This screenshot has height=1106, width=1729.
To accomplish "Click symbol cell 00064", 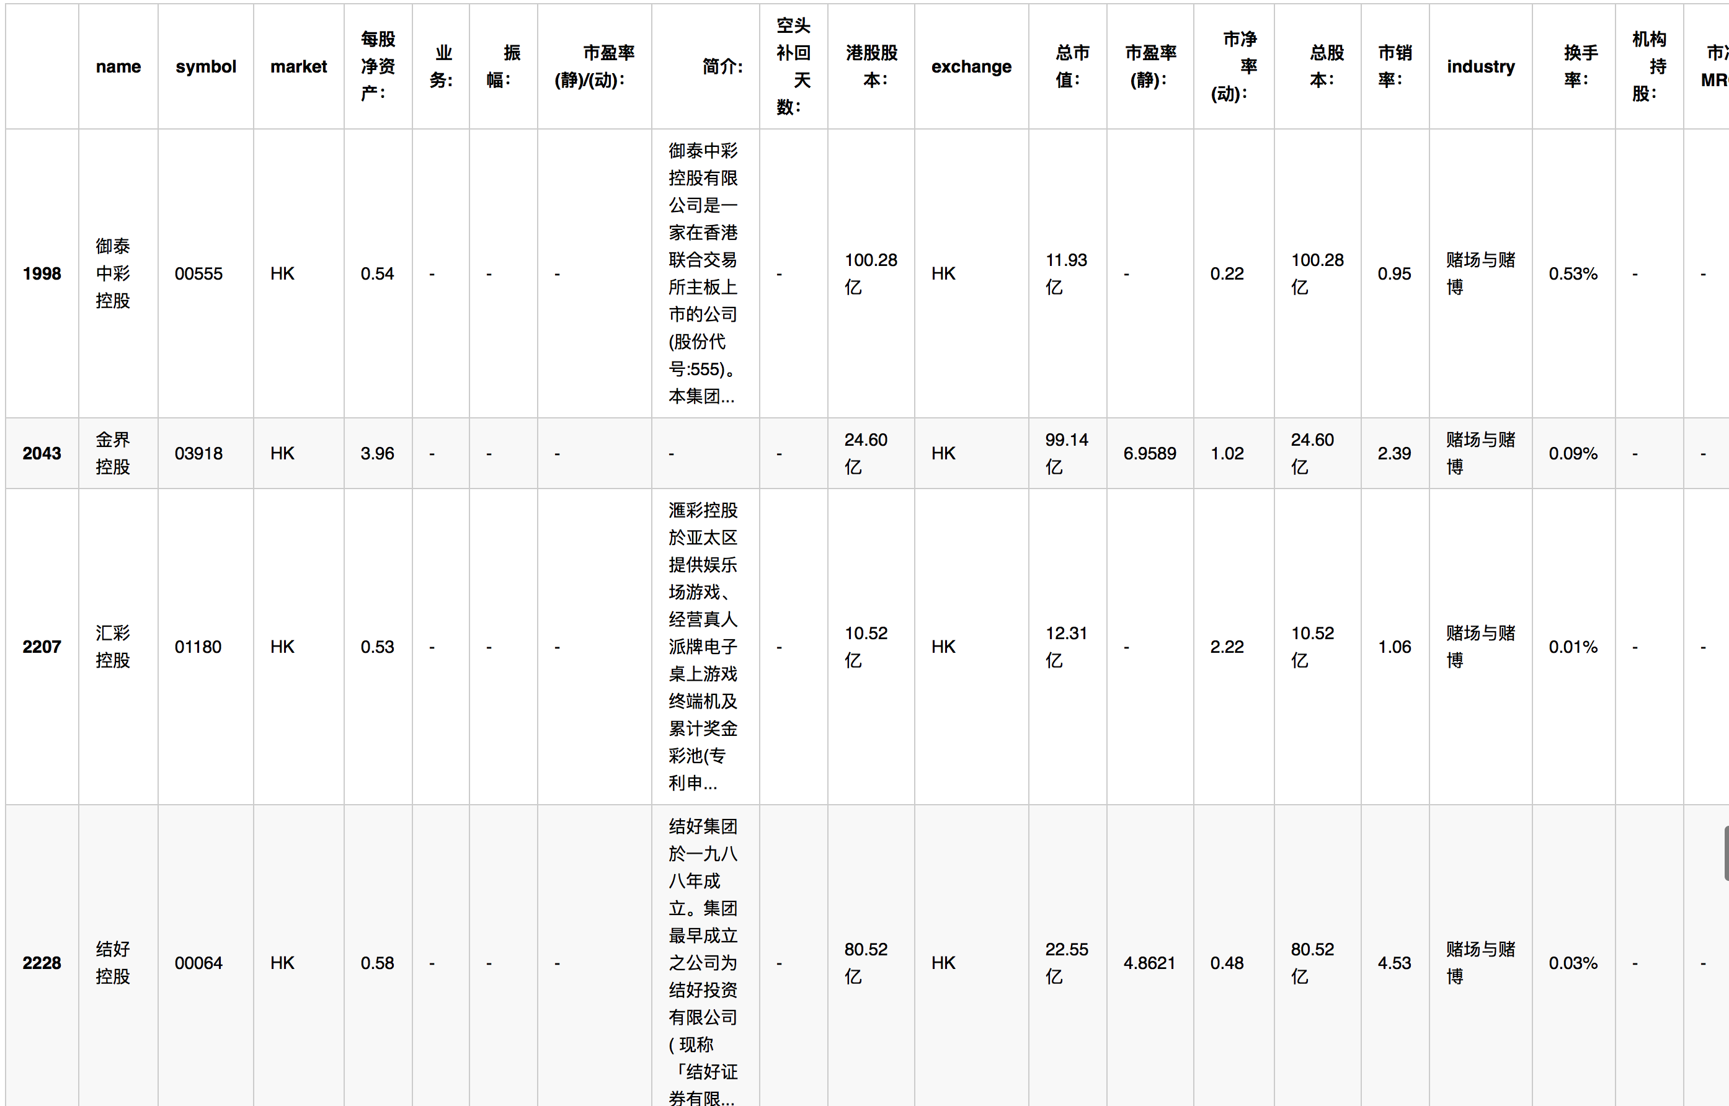I will [x=198, y=962].
